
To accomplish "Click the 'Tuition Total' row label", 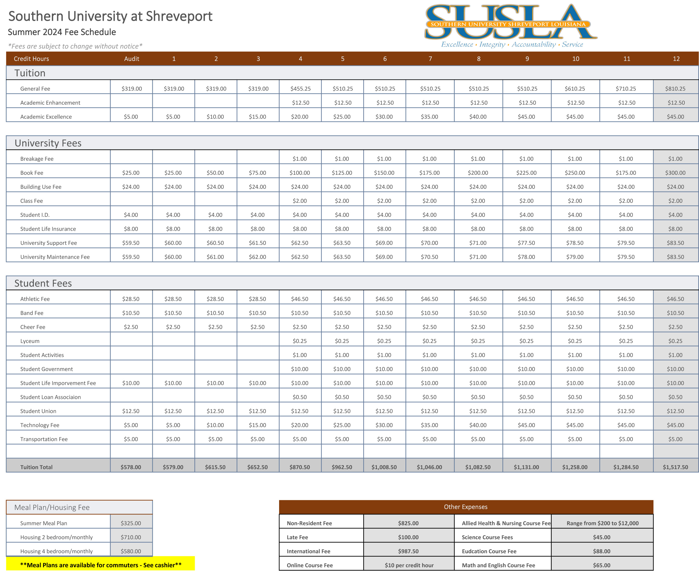I will coord(36,467).
